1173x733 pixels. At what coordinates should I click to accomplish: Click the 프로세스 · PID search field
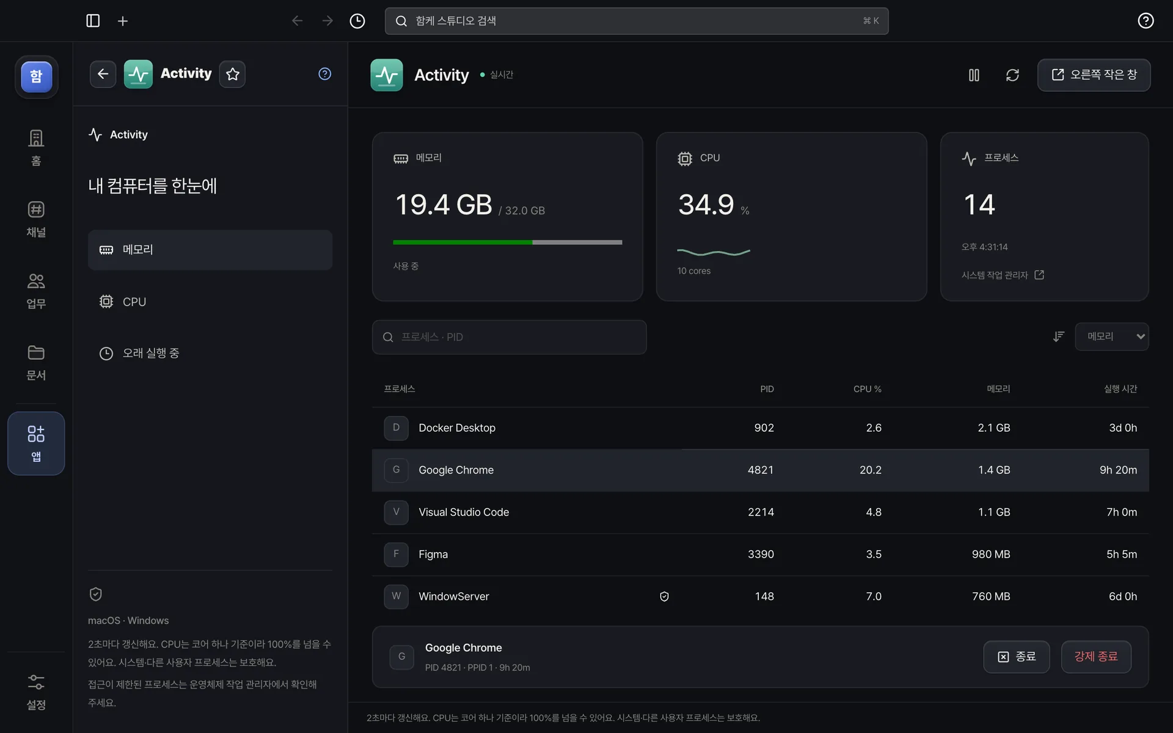509,337
